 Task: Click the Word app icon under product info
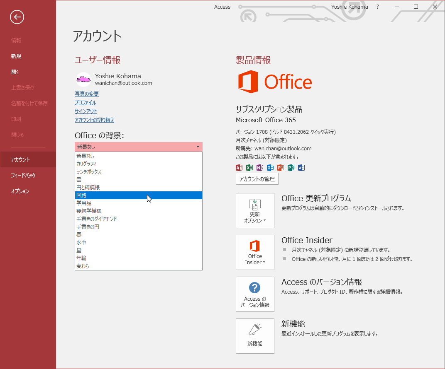point(301,168)
